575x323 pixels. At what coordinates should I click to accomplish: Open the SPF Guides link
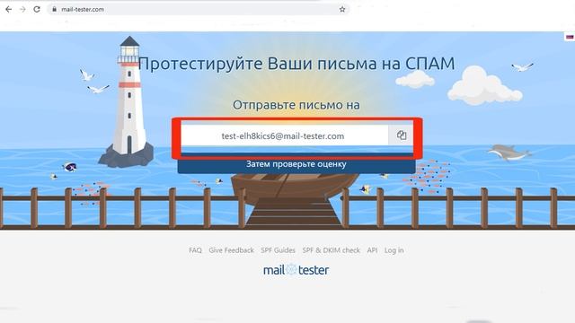278,250
